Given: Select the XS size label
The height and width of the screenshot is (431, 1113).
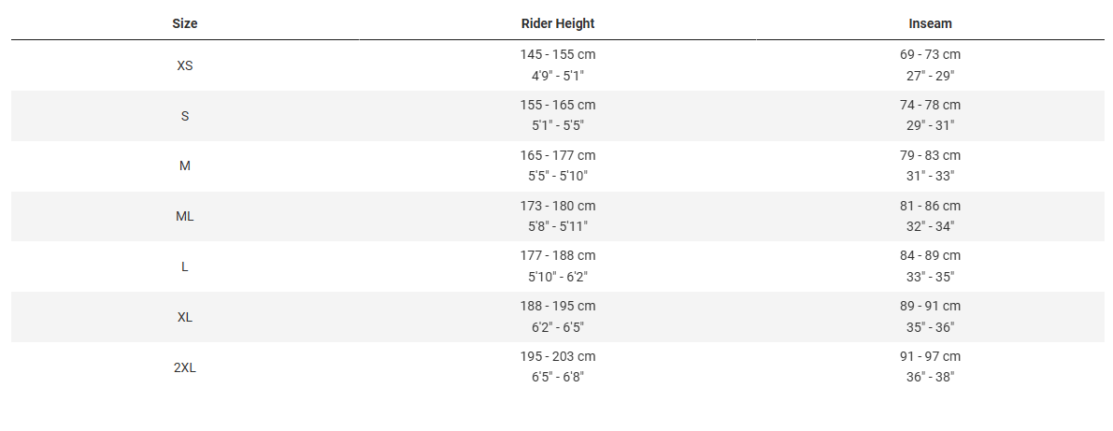Looking at the screenshot, I should (185, 65).
